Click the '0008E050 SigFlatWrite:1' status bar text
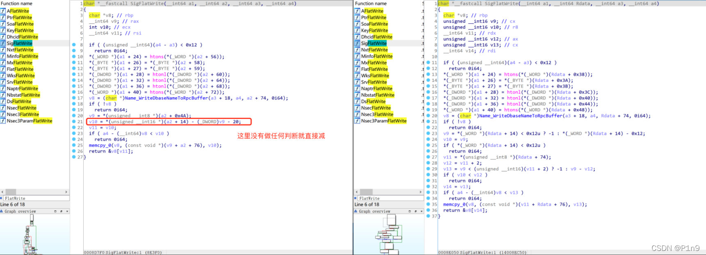706x255 pixels. pos(482,253)
